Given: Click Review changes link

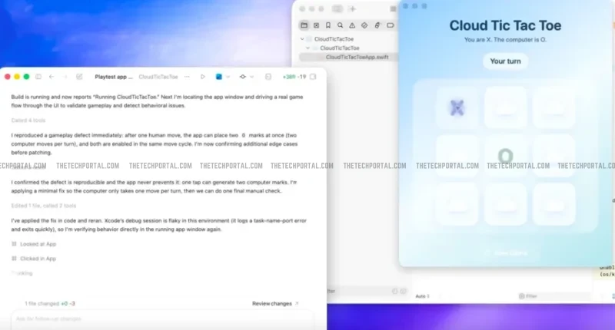Looking at the screenshot, I should coord(275,303).
